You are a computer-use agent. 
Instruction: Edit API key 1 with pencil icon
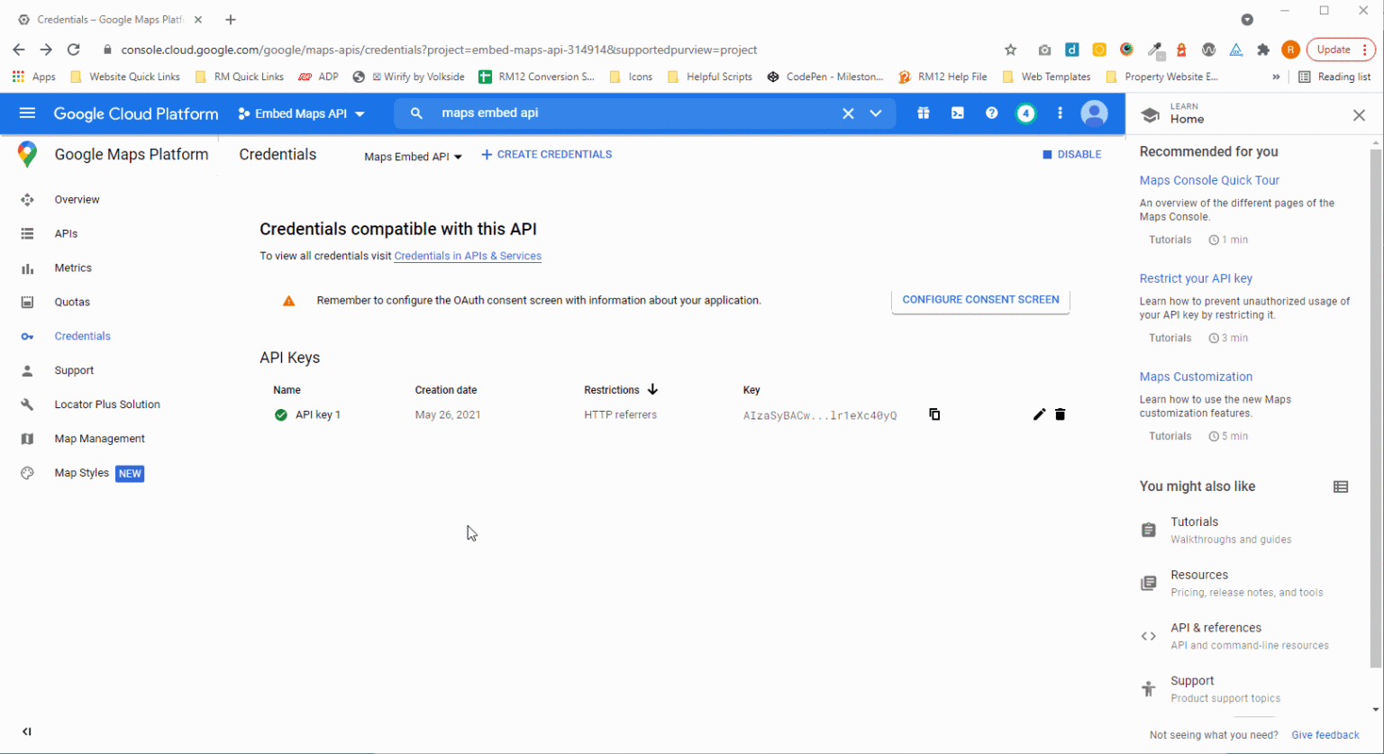click(x=1039, y=414)
